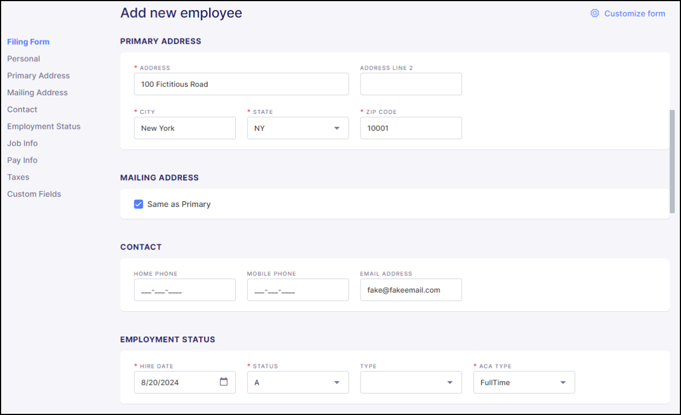681x415 pixels.
Task: Jump to Primary Address in sidebar
Action: (39, 75)
